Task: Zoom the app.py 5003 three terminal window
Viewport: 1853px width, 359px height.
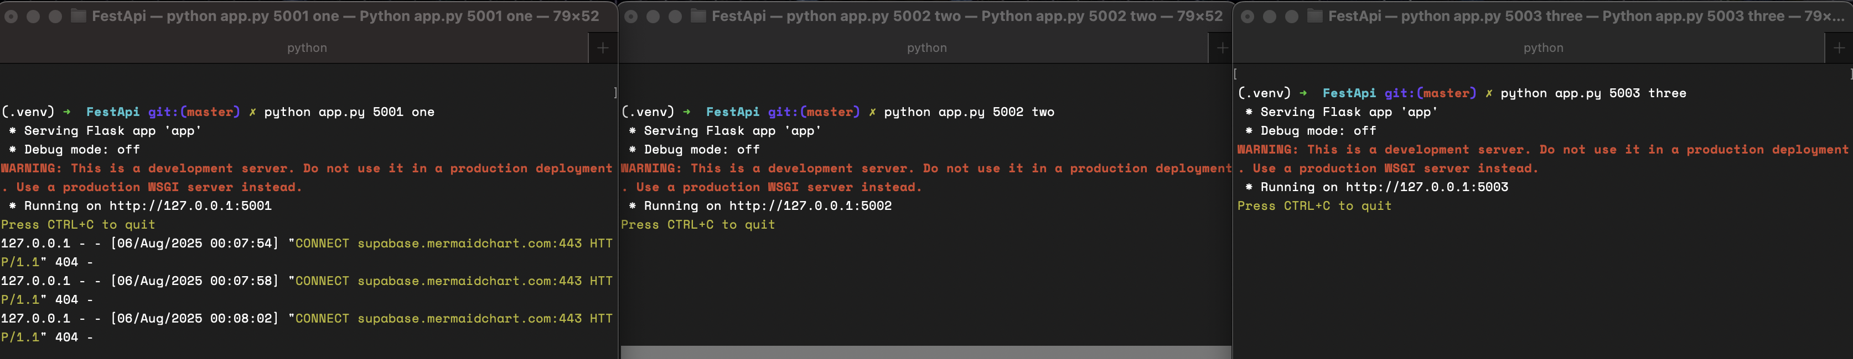Action: (x=1292, y=16)
